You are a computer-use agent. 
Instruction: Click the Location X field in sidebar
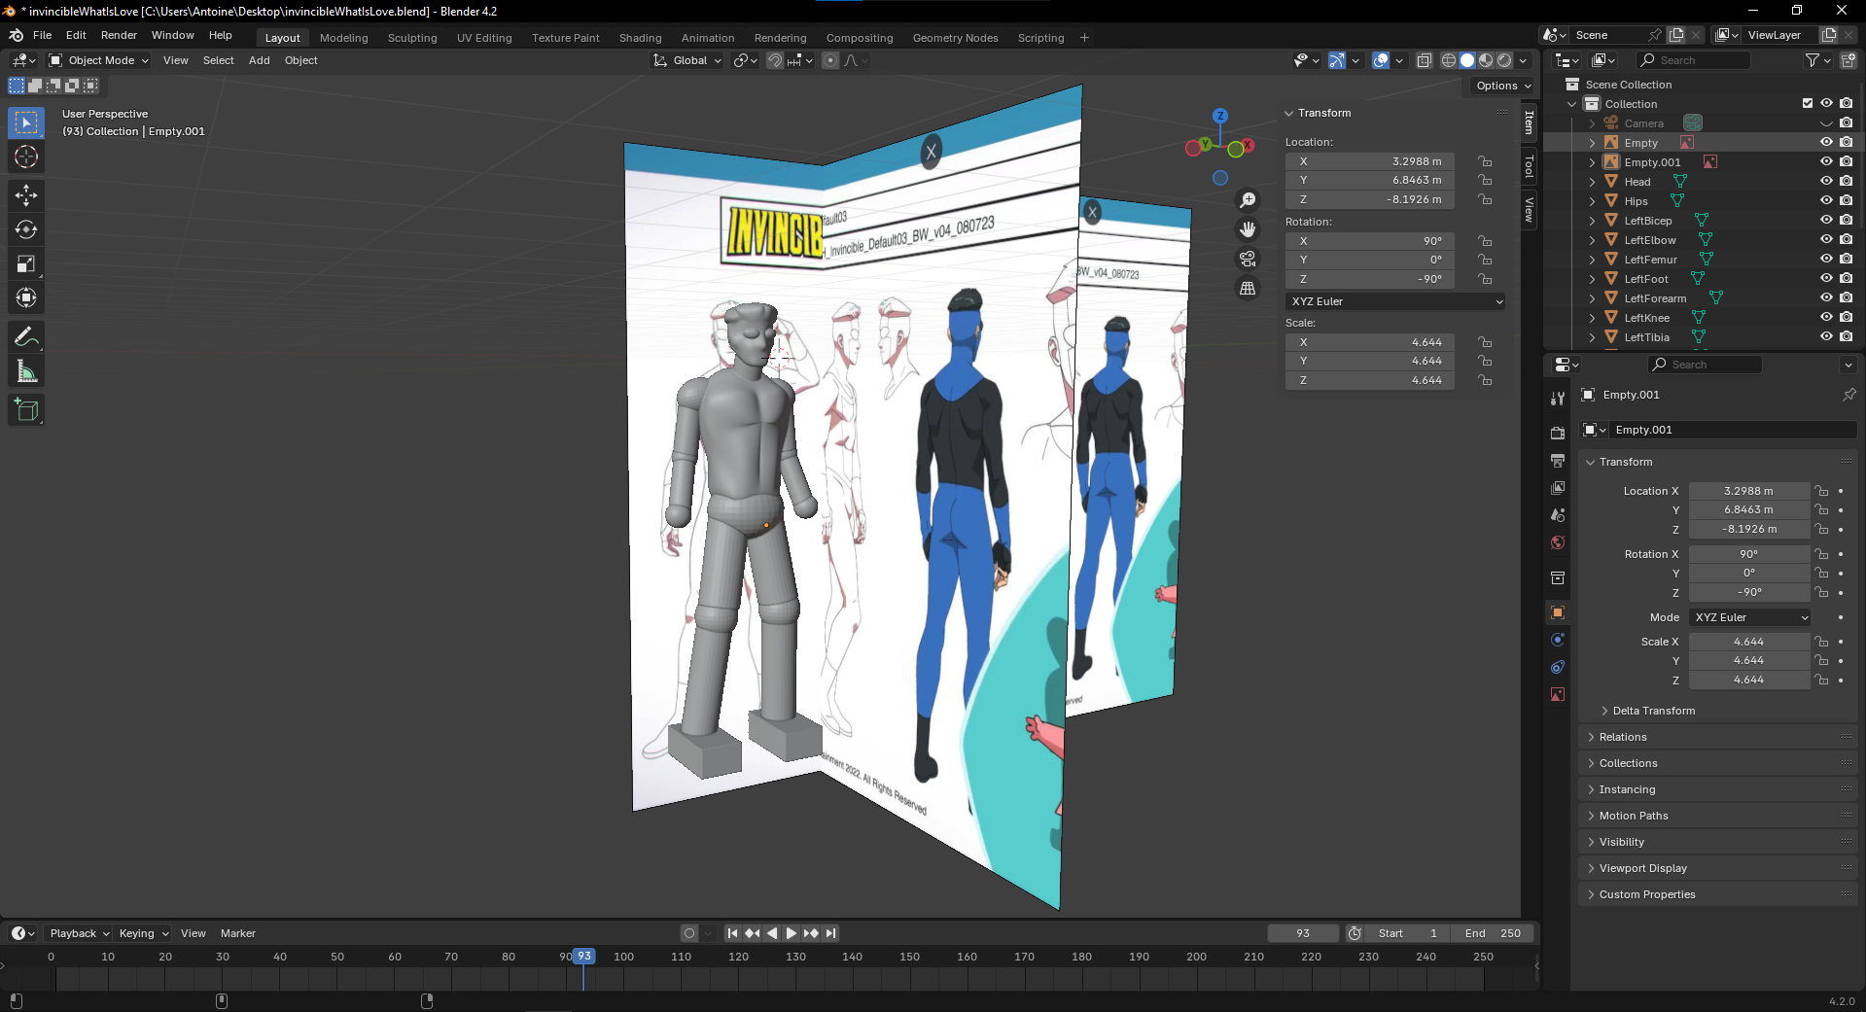[x=1370, y=161]
